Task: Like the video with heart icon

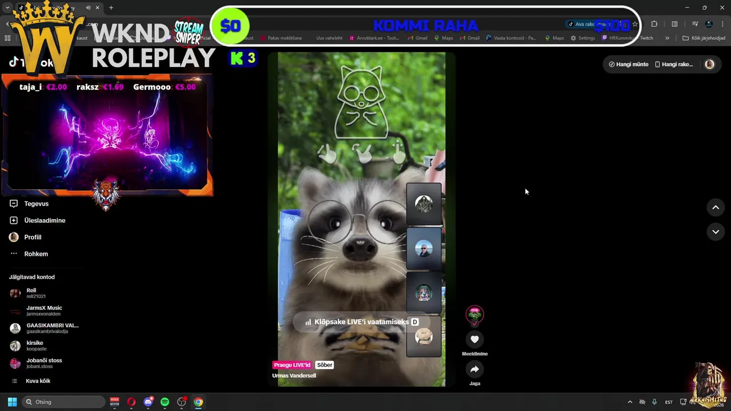Action: [475, 339]
